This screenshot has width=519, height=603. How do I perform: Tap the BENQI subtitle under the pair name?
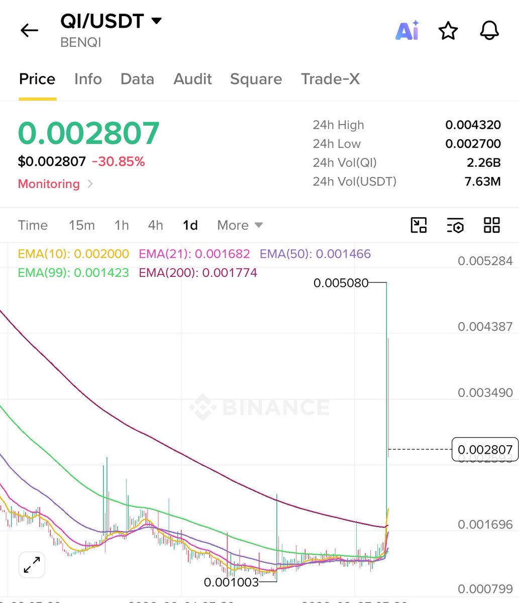pos(81,42)
